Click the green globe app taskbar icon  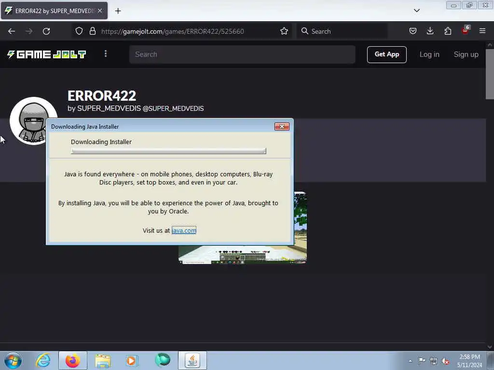click(163, 360)
